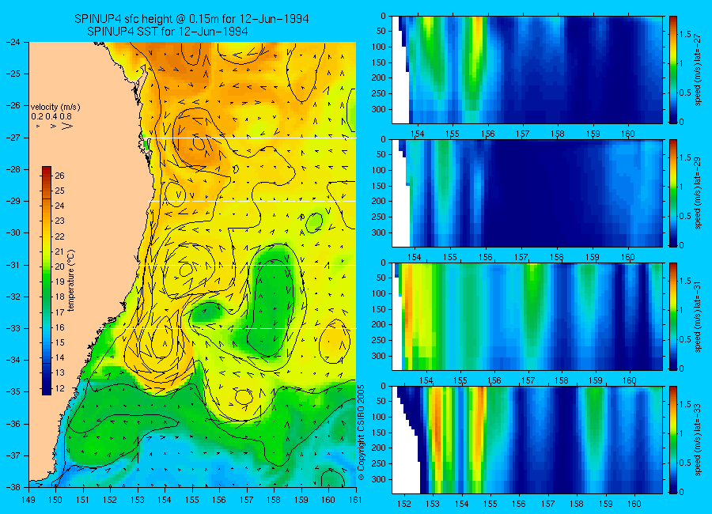Click the "20" value on the temperature color bar
The width and height of the screenshot is (712, 514).
pos(59,266)
